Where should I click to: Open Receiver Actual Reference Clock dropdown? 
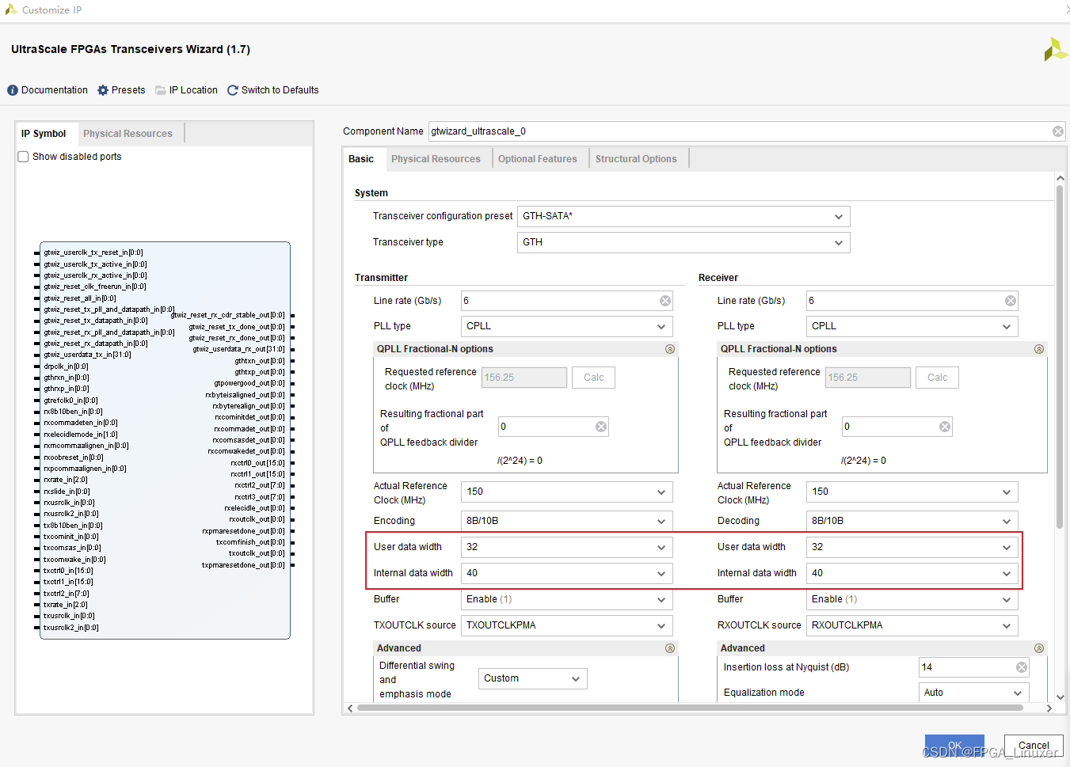click(912, 492)
